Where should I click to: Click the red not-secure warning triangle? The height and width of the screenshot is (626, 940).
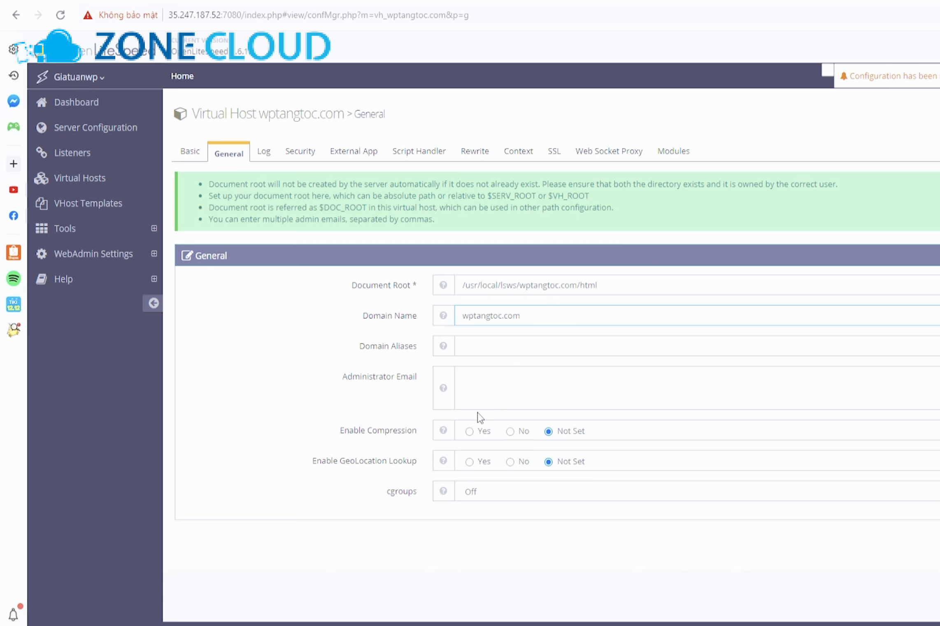88,15
